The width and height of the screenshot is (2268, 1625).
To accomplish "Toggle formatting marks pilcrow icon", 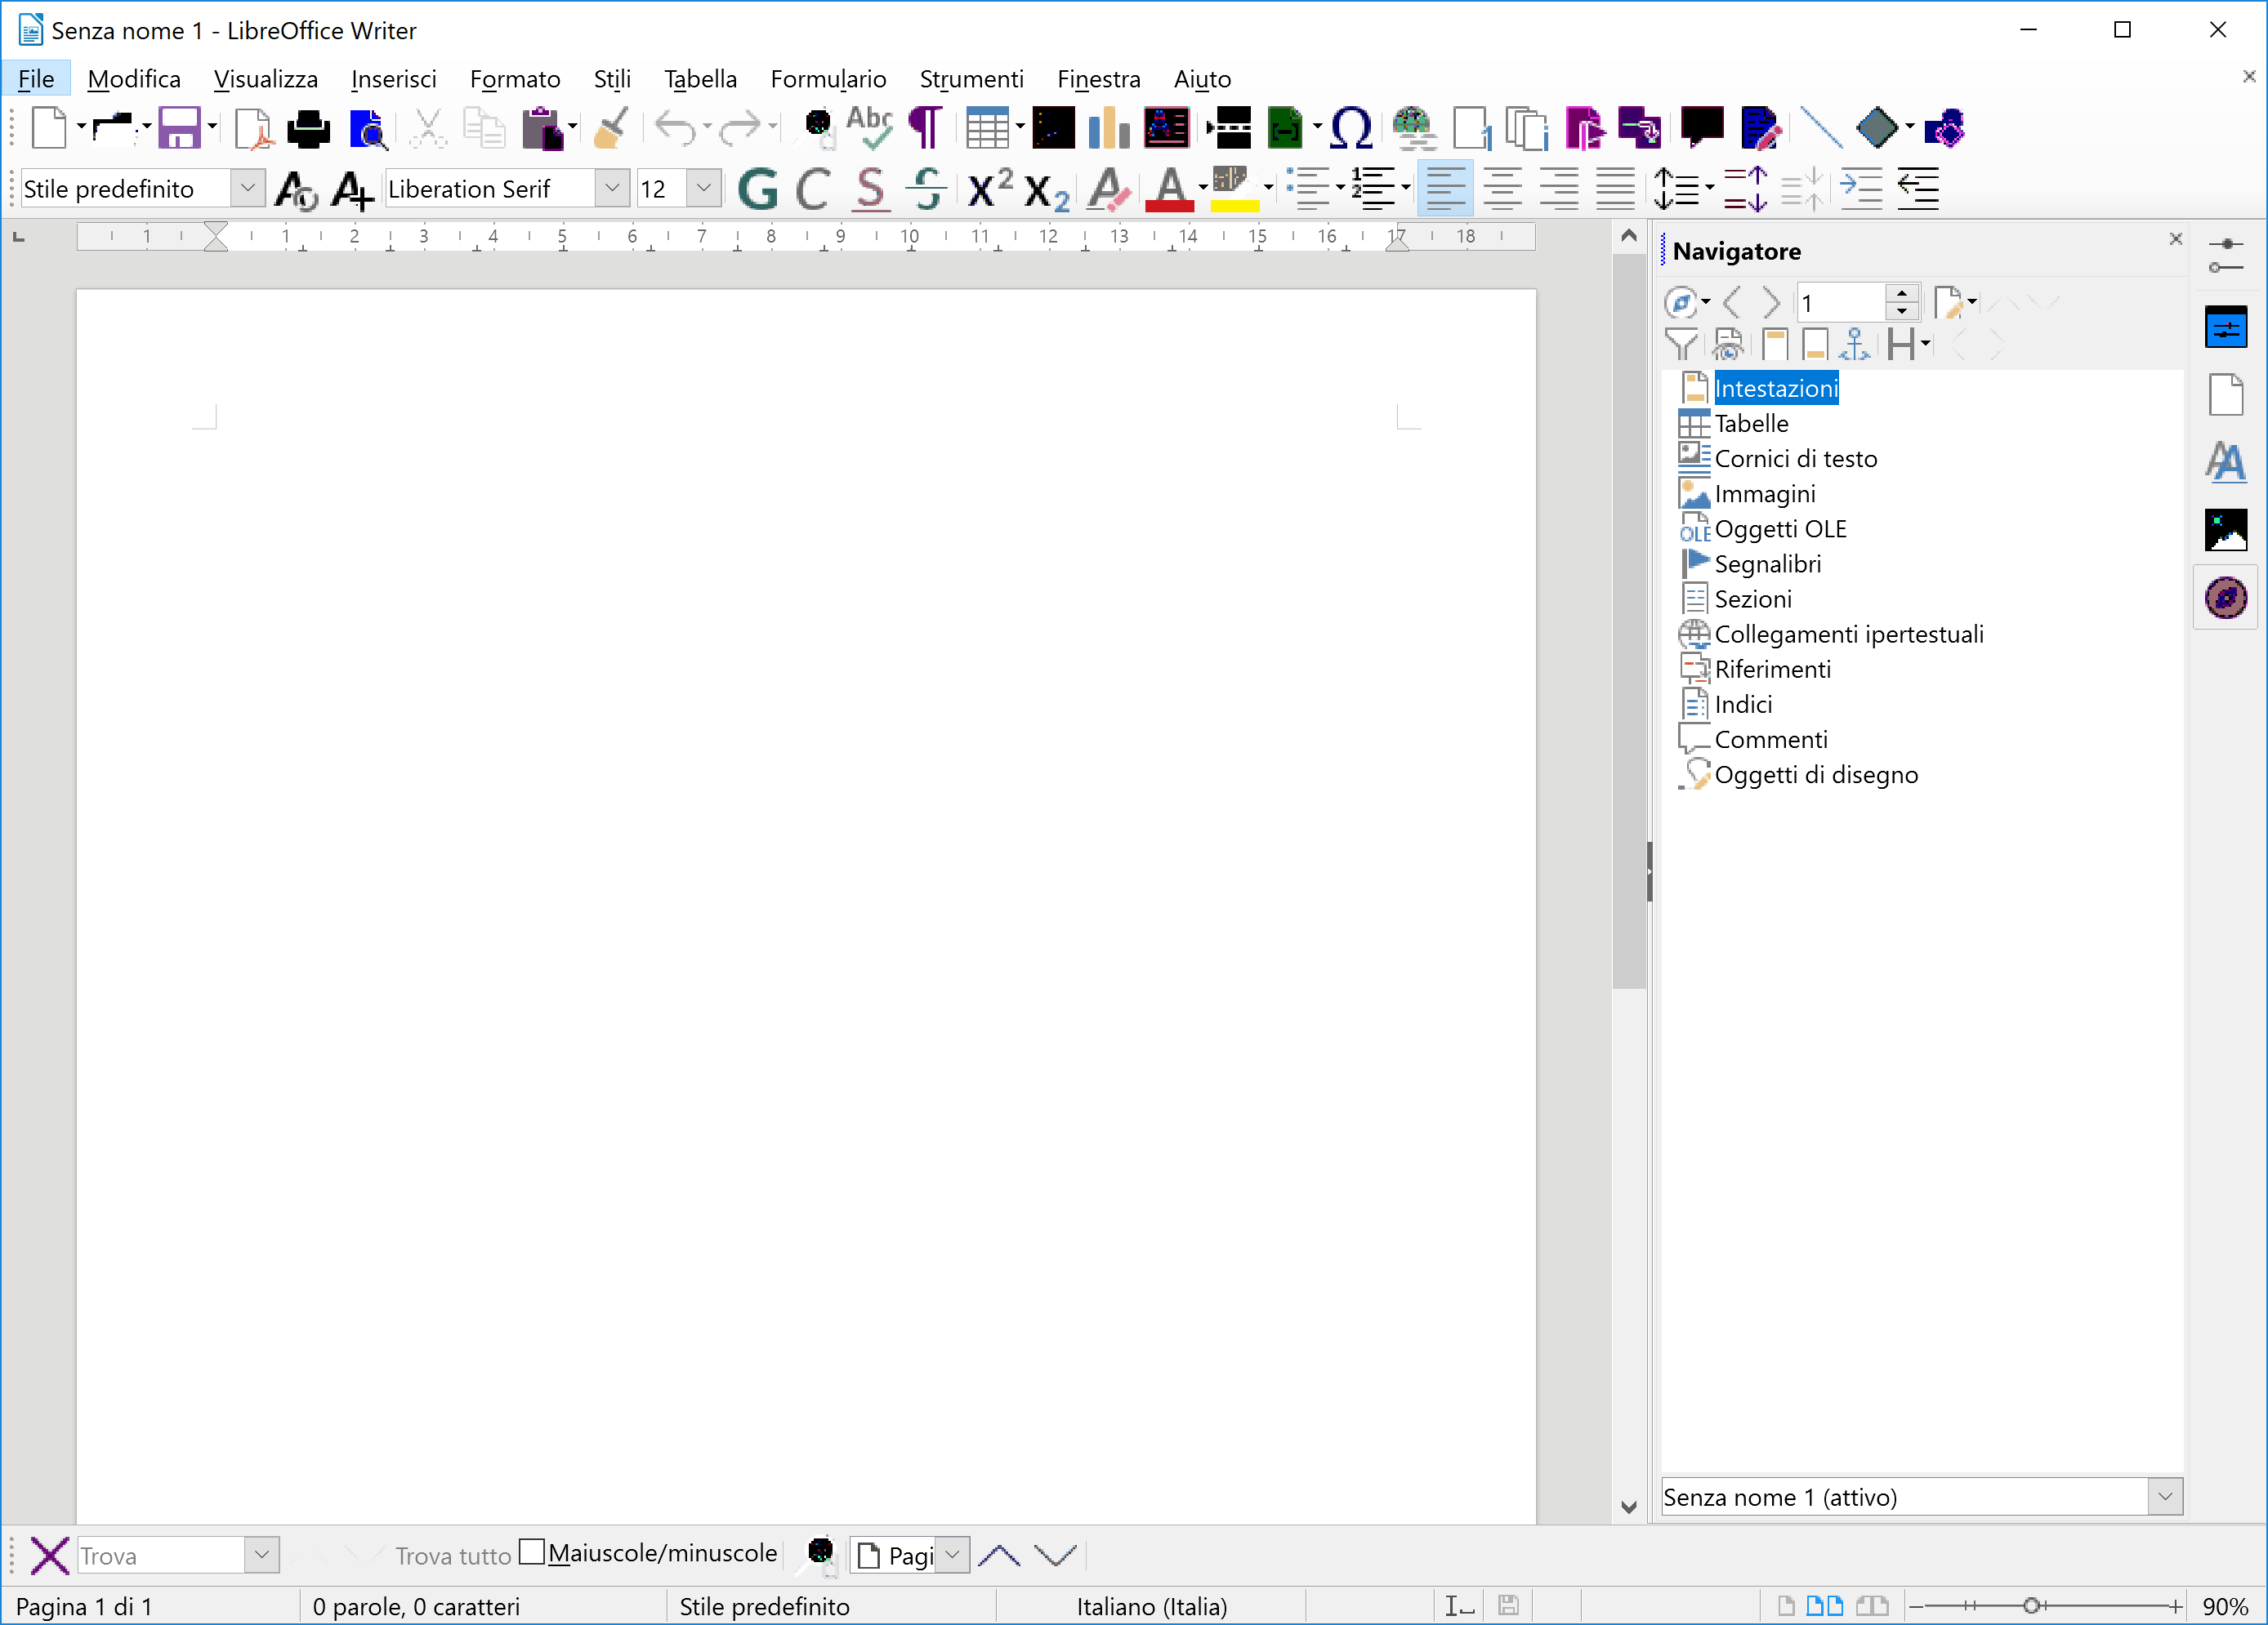I will point(925,128).
